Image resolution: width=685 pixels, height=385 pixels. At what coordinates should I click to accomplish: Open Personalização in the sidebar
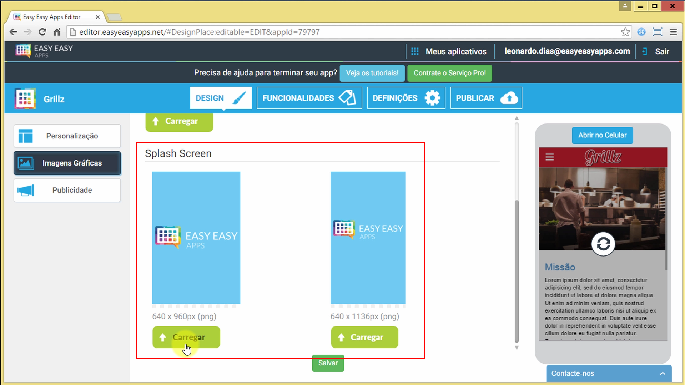click(67, 136)
